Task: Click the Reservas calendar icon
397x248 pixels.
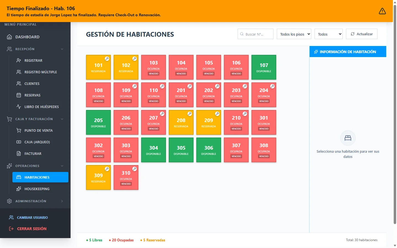Action: tap(19, 95)
